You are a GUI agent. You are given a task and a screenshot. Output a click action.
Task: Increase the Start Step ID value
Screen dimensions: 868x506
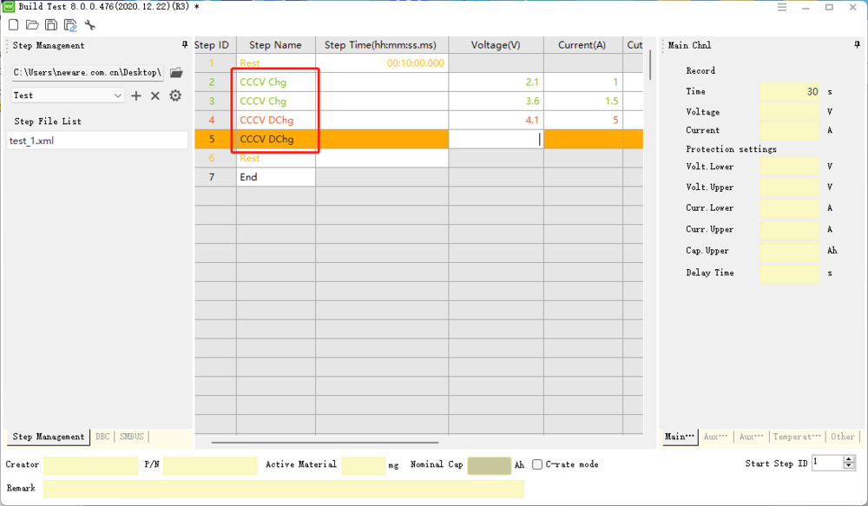(849, 459)
